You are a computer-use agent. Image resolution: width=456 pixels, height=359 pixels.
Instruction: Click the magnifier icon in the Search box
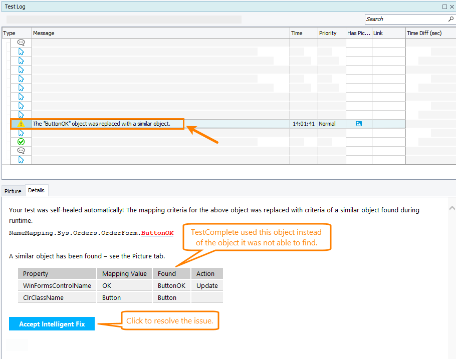click(x=449, y=19)
